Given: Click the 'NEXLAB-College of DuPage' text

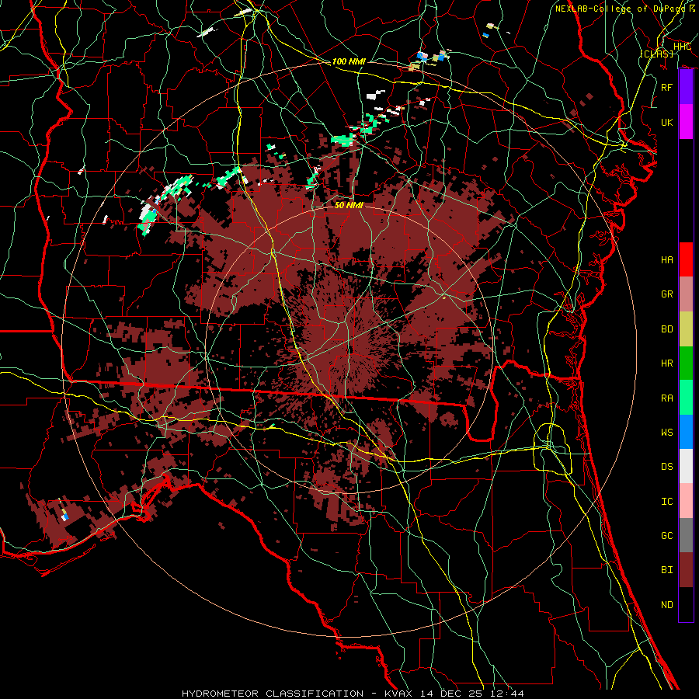Looking at the screenshot, I should (x=621, y=9).
